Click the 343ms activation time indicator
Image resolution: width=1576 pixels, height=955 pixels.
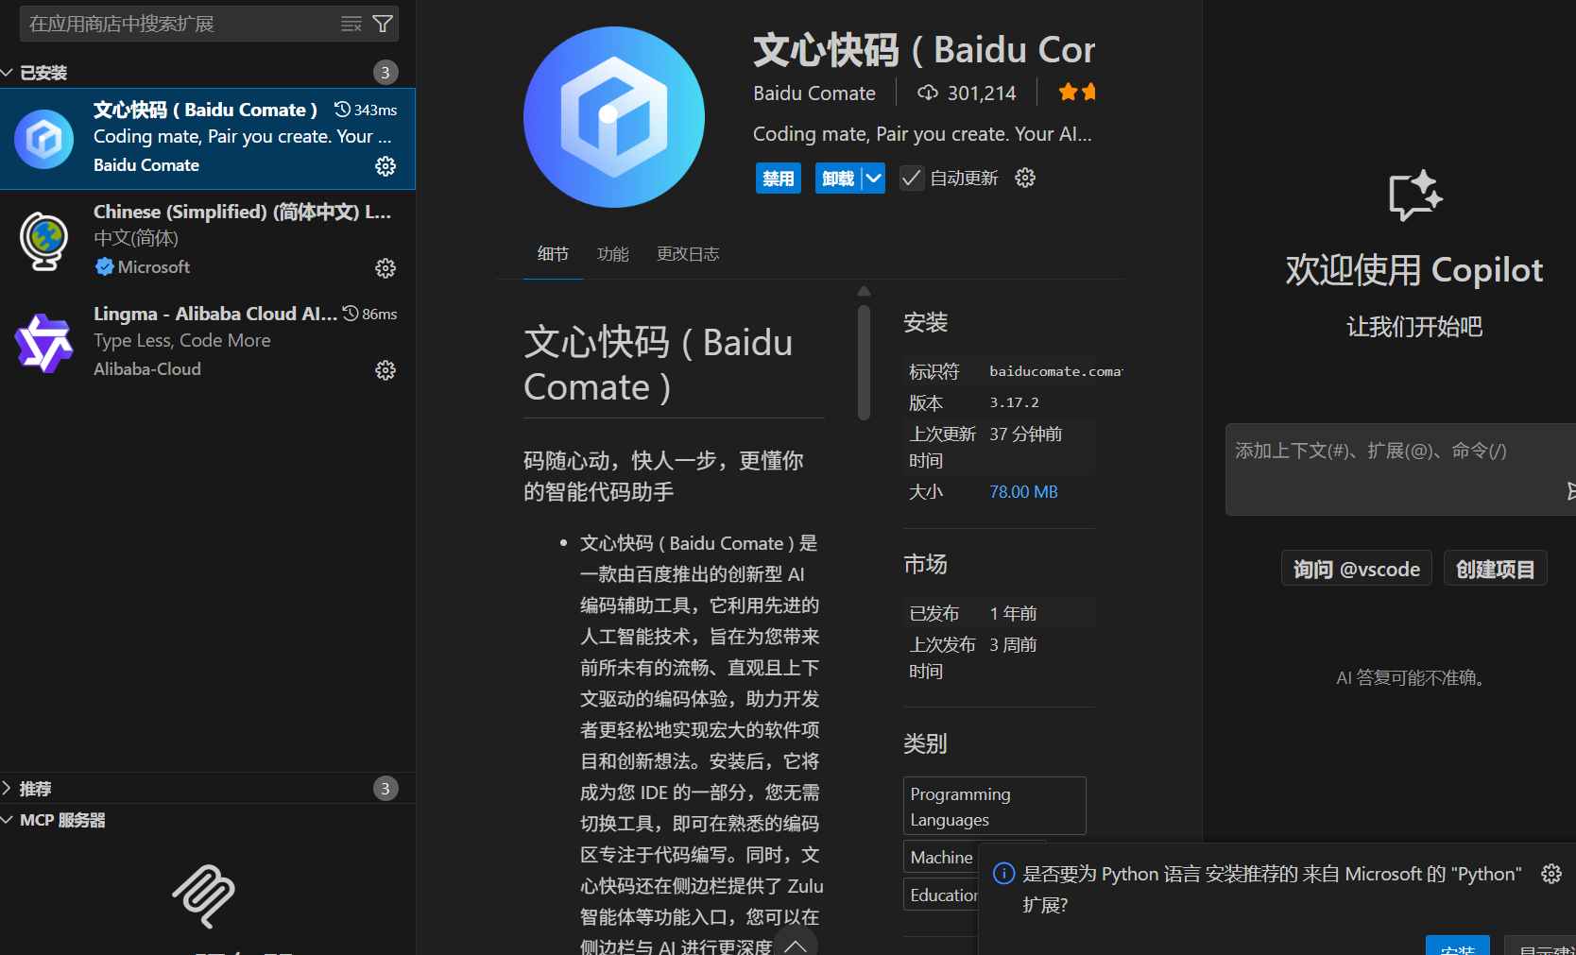(x=366, y=110)
